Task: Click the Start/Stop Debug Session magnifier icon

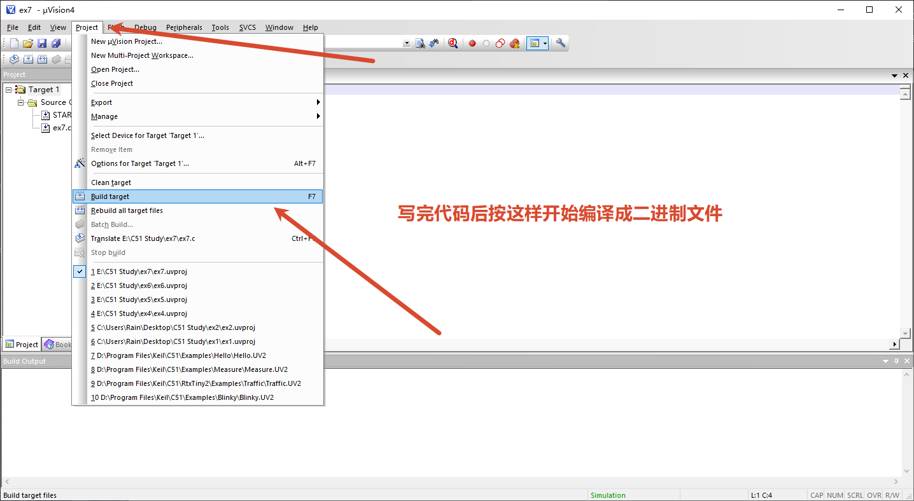Action: (x=453, y=43)
